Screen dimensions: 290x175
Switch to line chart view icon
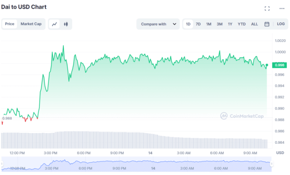pos(54,24)
